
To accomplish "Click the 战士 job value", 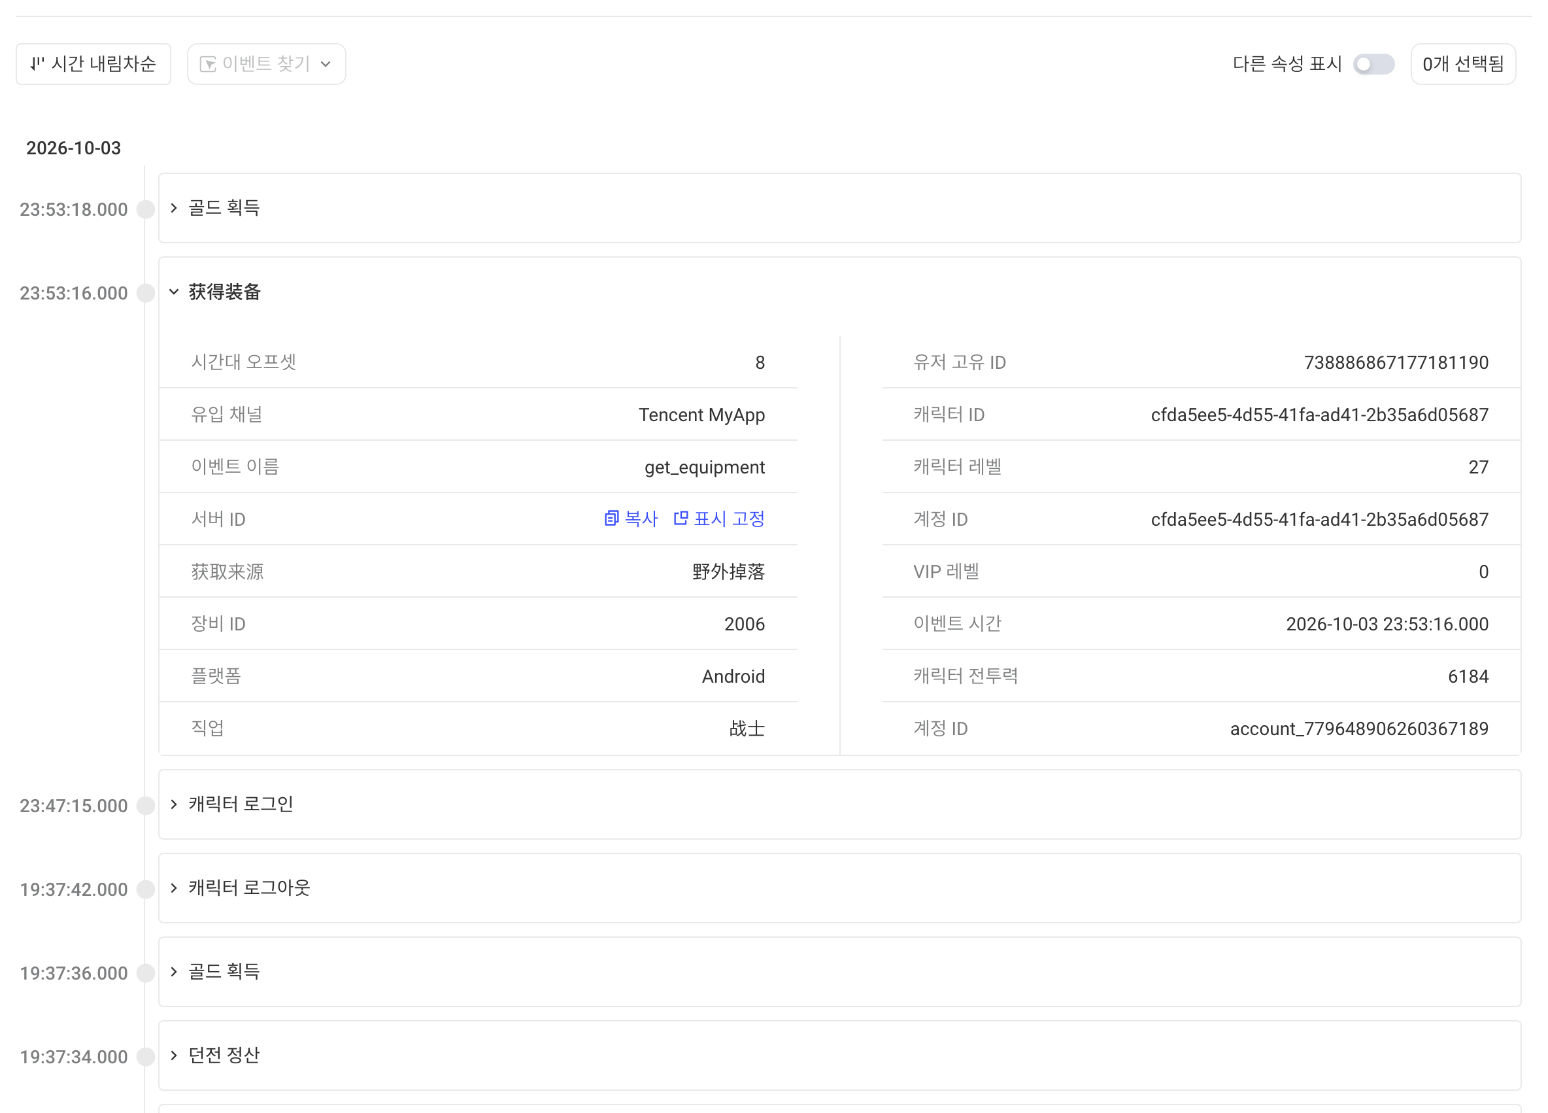I will coord(747,728).
